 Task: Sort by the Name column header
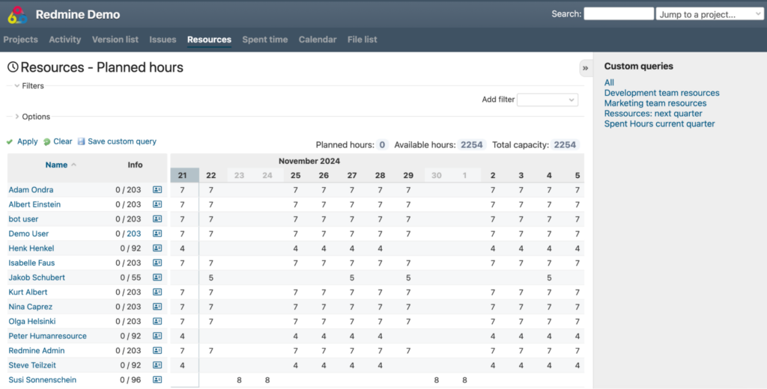coord(56,165)
